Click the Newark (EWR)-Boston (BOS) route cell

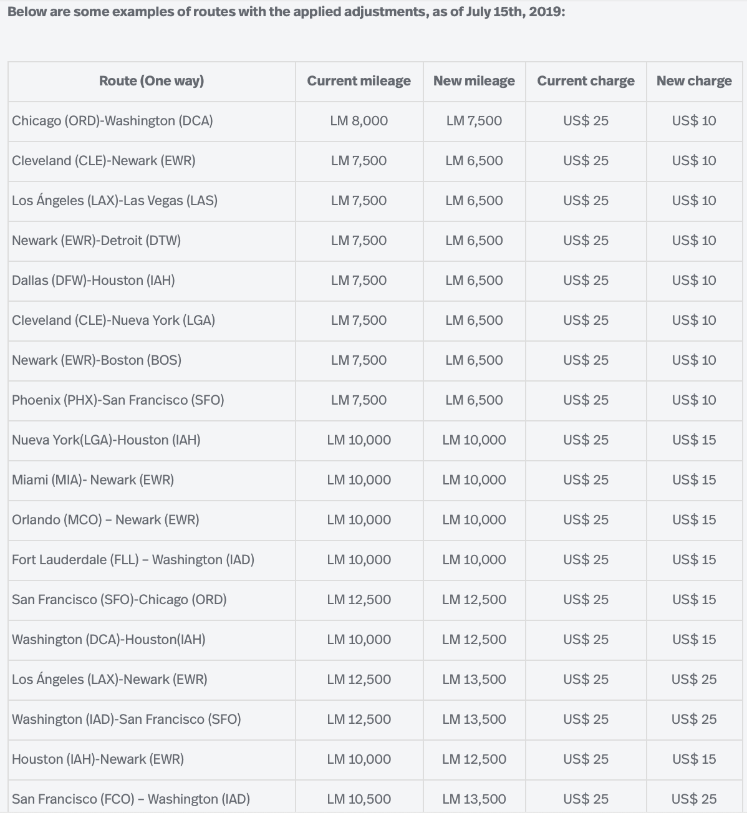coord(97,360)
